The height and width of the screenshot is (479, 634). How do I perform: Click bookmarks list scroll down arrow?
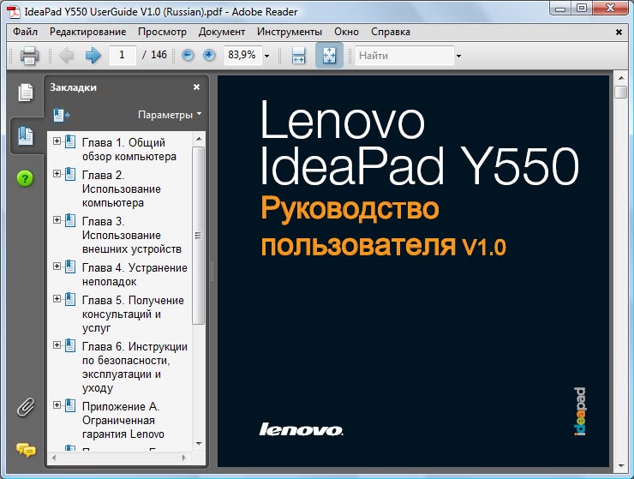199,443
